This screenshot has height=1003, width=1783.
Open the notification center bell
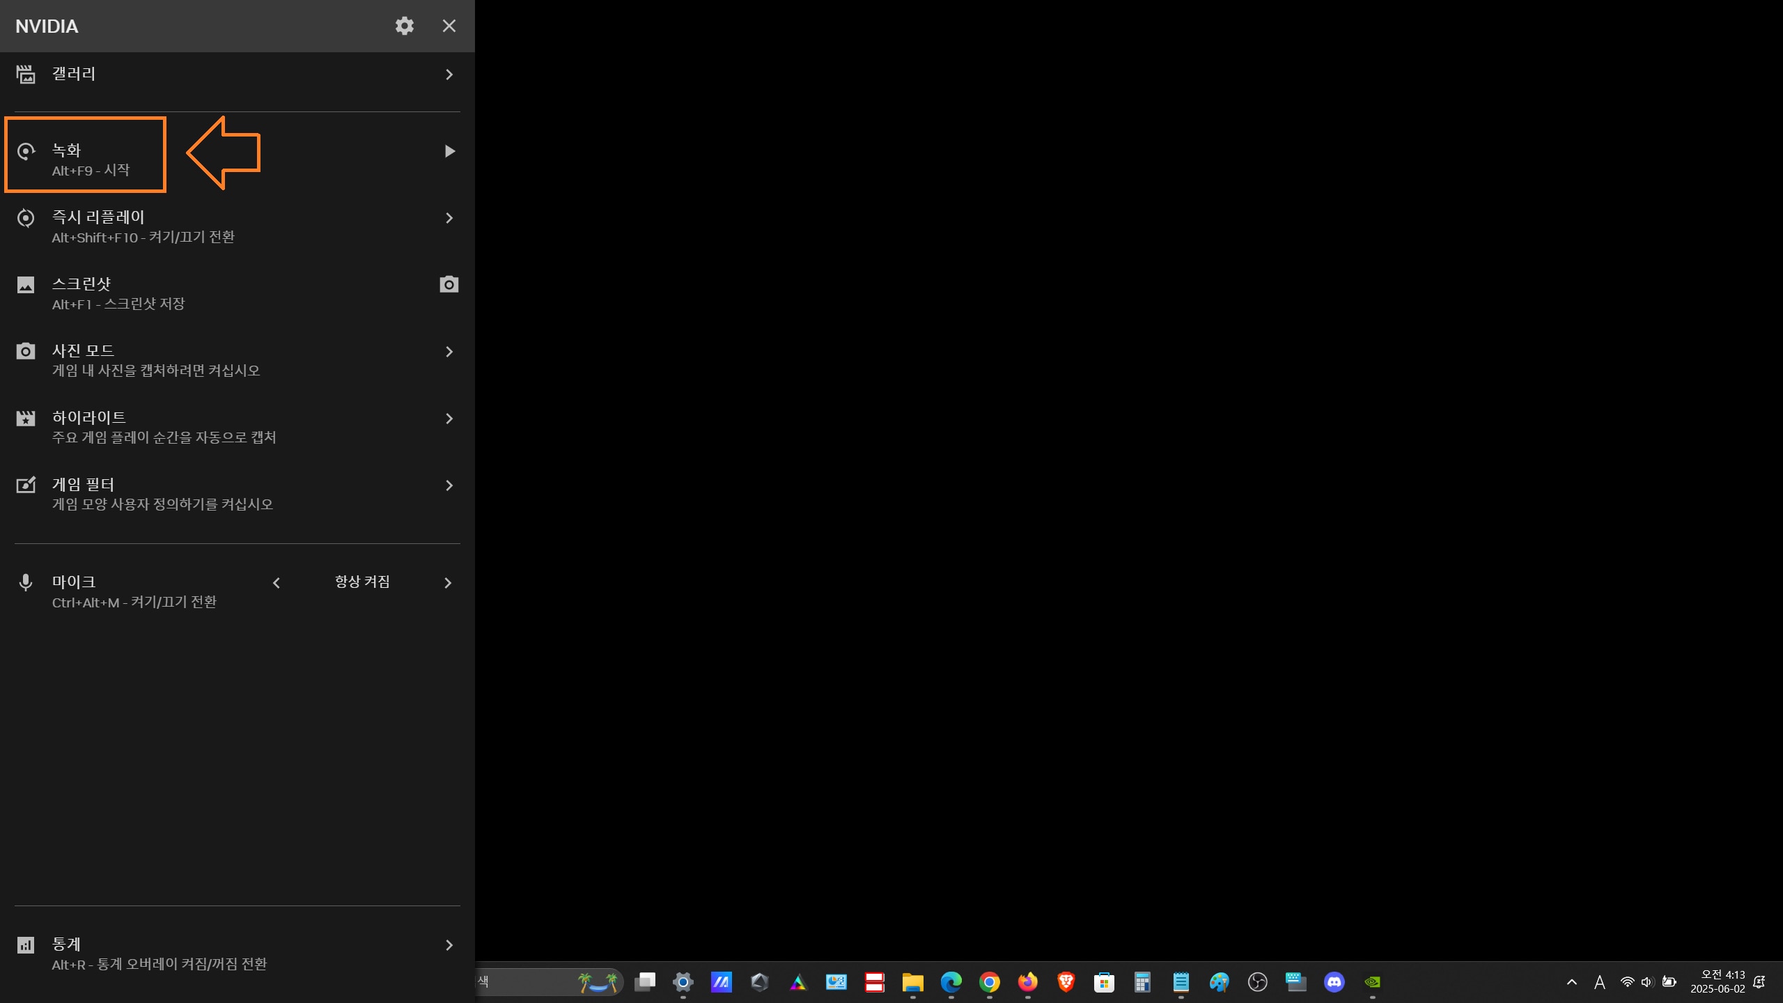pos(1759,982)
